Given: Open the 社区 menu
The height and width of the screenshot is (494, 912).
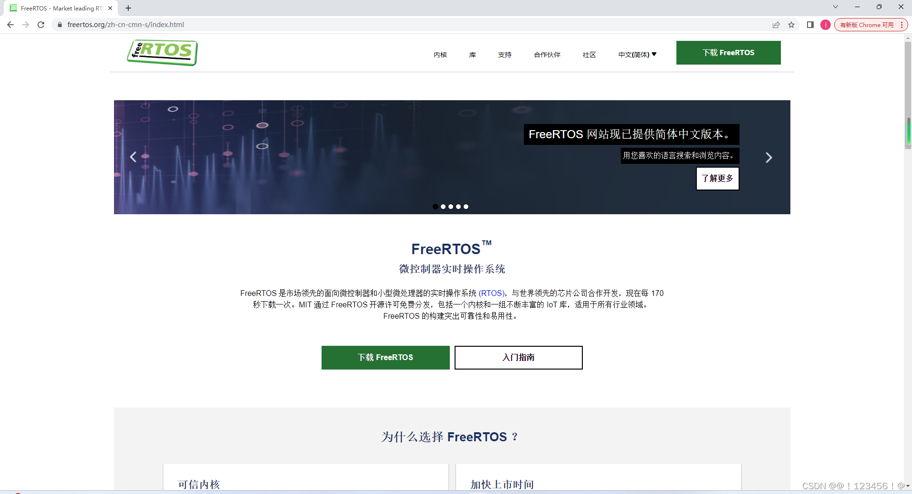Looking at the screenshot, I should [x=589, y=55].
